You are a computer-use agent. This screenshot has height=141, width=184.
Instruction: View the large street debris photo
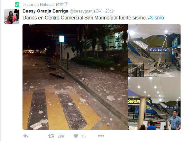75,77
